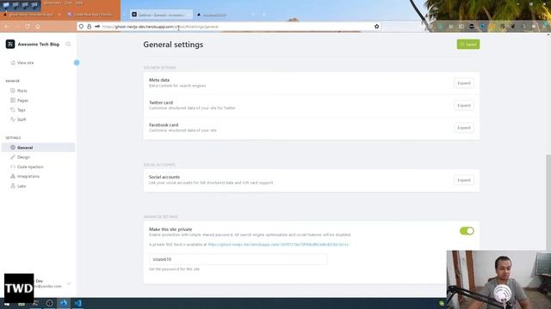Click the Pages icon in sidebar

[x=13, y=100]
